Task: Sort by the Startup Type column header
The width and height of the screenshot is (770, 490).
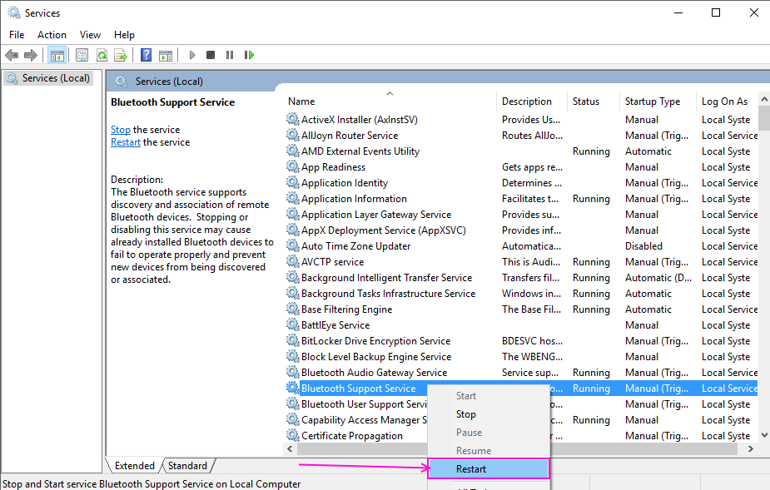Action: point(658,101)
